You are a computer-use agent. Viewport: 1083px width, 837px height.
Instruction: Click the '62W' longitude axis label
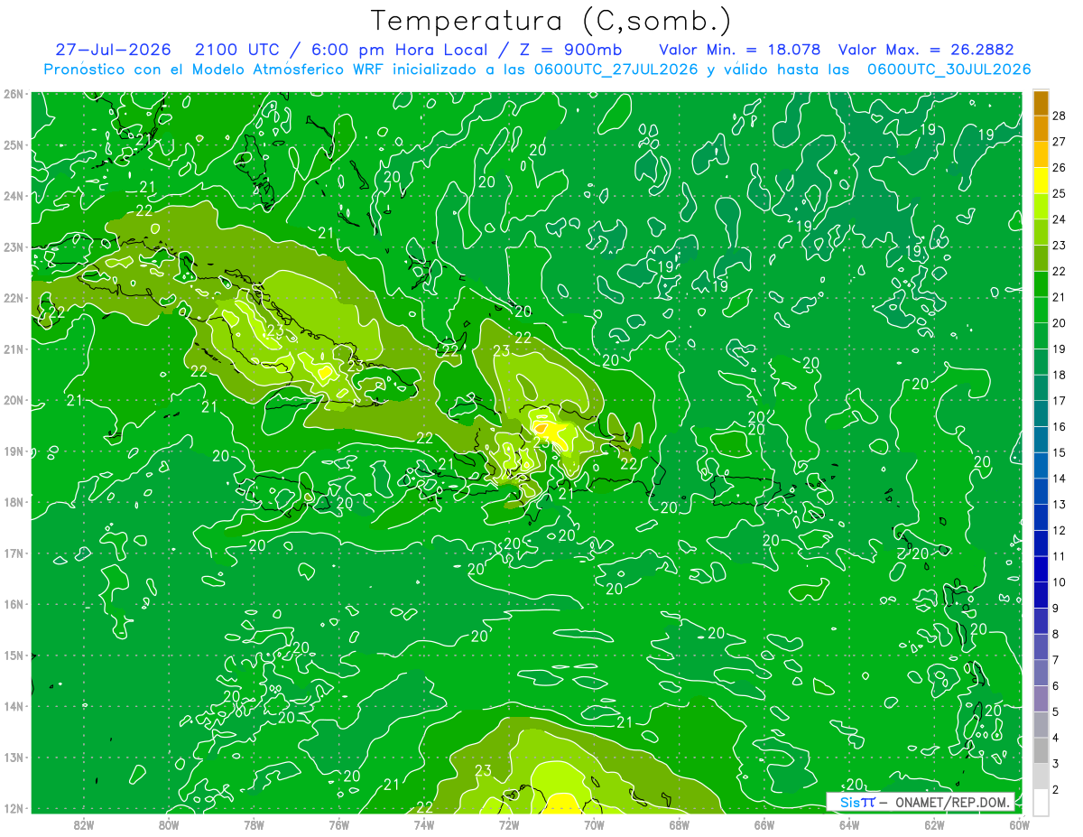(x=934, y=824)
